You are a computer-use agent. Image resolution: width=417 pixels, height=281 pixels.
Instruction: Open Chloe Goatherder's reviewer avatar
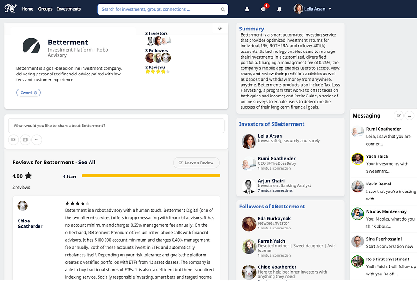pos(23,206)
